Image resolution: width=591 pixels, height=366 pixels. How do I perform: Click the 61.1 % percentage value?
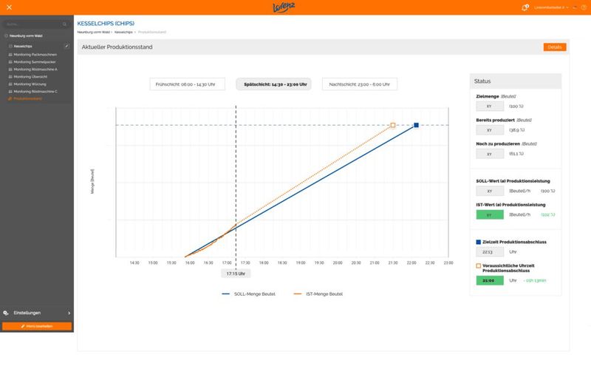pos(516,154)
